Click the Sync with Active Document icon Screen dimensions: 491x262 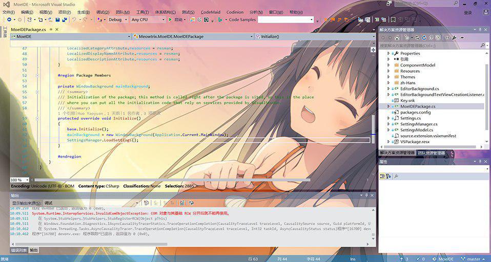coord(417,37)
